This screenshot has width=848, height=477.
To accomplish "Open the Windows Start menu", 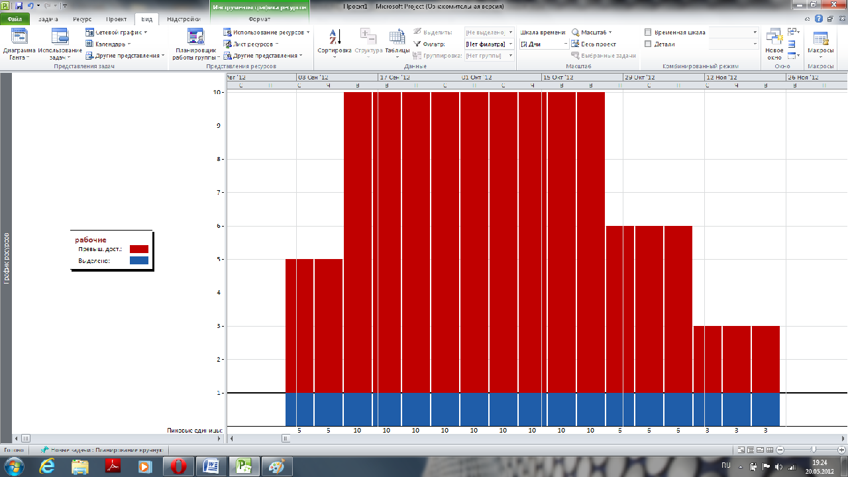I will 13,466.
